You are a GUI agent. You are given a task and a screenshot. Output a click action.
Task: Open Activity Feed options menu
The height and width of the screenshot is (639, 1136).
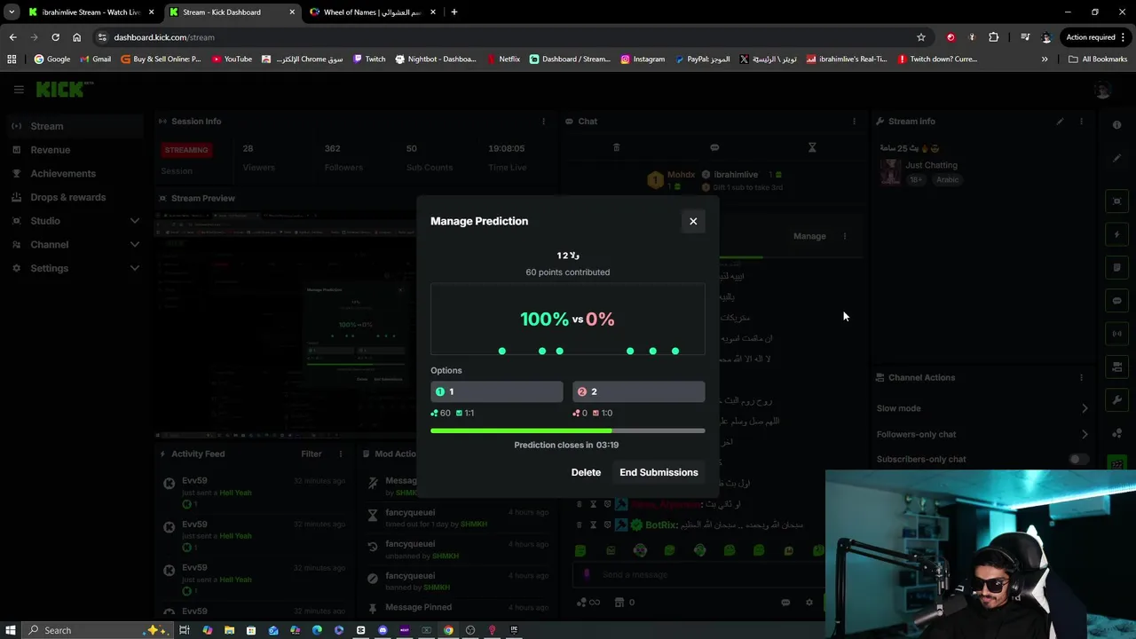point(340,454)
